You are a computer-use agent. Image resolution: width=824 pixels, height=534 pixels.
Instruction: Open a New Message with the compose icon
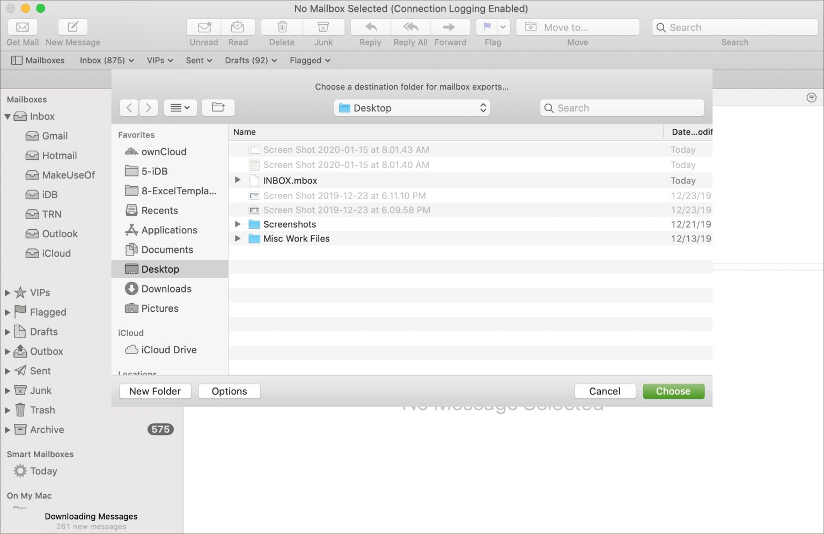[x=72, y=27]
